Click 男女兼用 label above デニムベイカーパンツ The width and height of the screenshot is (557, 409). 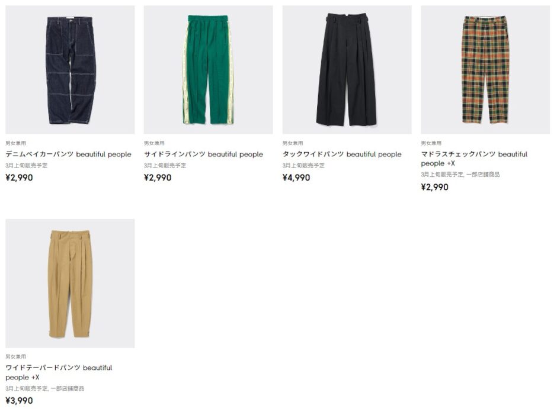pyautogui.click(x=15, y=143)
